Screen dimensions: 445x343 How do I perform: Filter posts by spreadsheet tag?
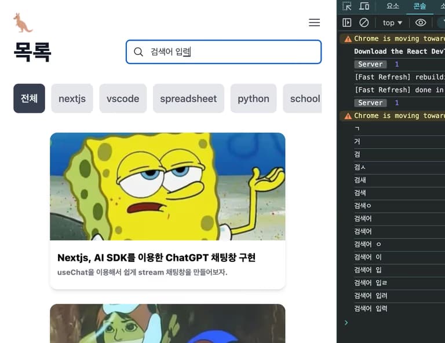(x=188, y=98)
